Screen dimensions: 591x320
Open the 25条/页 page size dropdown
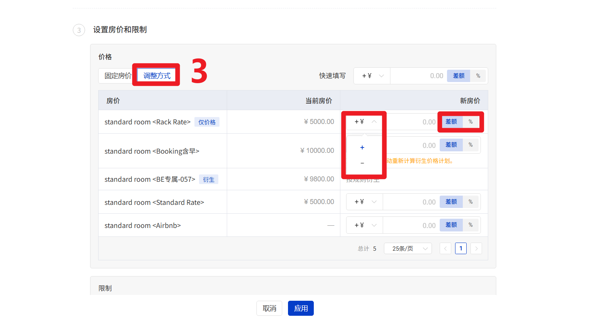coord(408,248)
